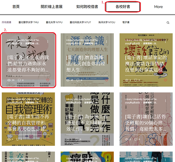
Task: Open post title 讓自己活得更輕鬆的50個心理習慣
Action: click(146, 123)
